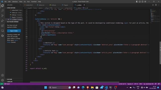Image resolution: width=161 pixels, height=90 pixels.
Task: Change indentation via Spaces: 4
Action: pyautogui.click(x=130, y=84)
